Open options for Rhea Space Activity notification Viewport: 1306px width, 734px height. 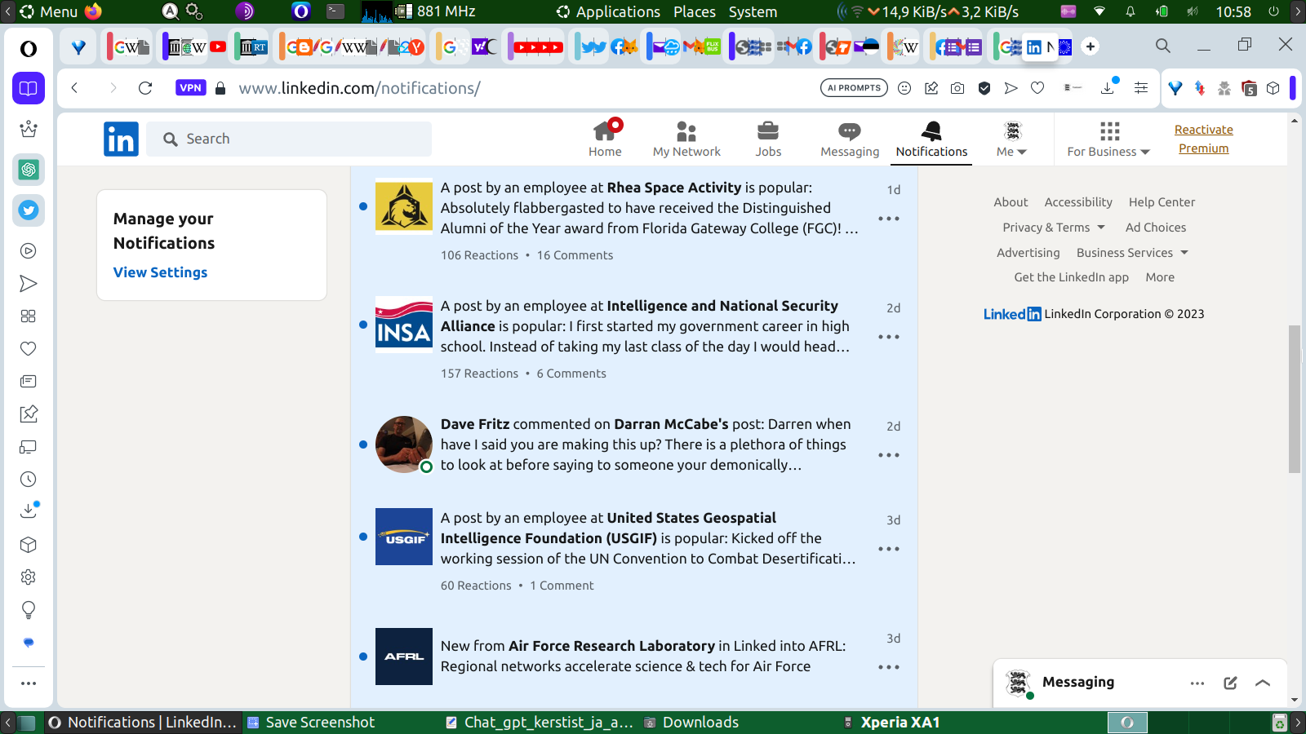point(889,219)
